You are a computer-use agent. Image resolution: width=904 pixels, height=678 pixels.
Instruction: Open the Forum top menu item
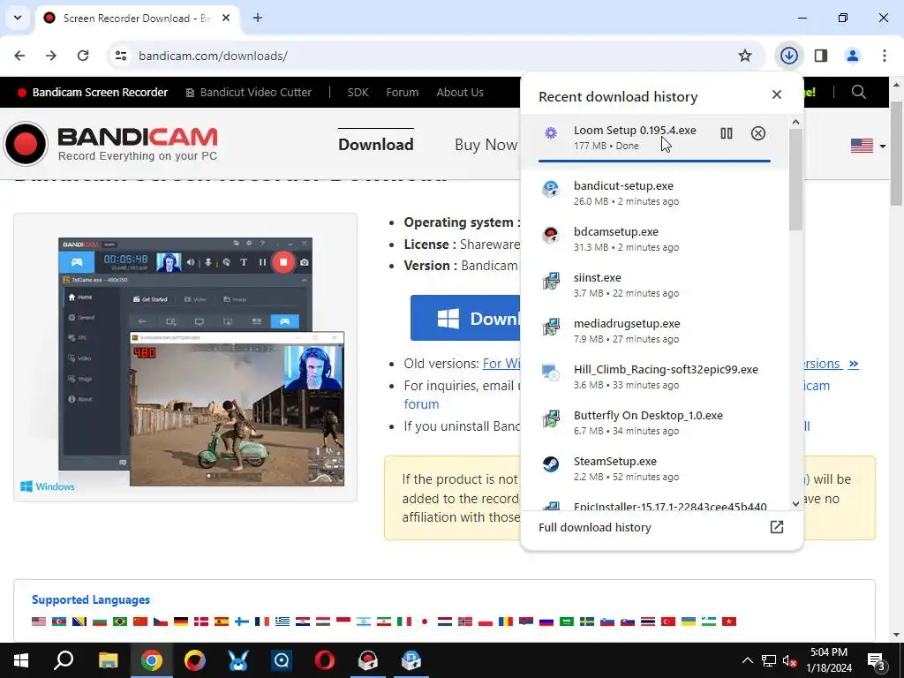point(402,92)
